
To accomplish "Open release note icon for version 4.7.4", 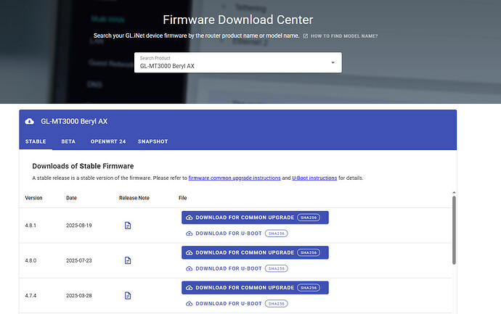I will (128, 295).
